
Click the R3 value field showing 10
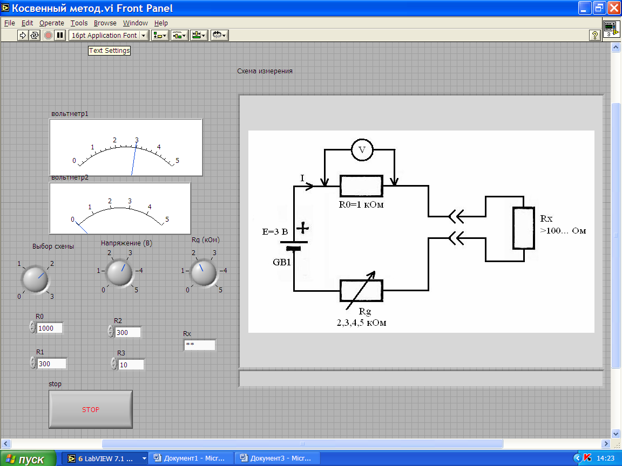tap(131, 365)
